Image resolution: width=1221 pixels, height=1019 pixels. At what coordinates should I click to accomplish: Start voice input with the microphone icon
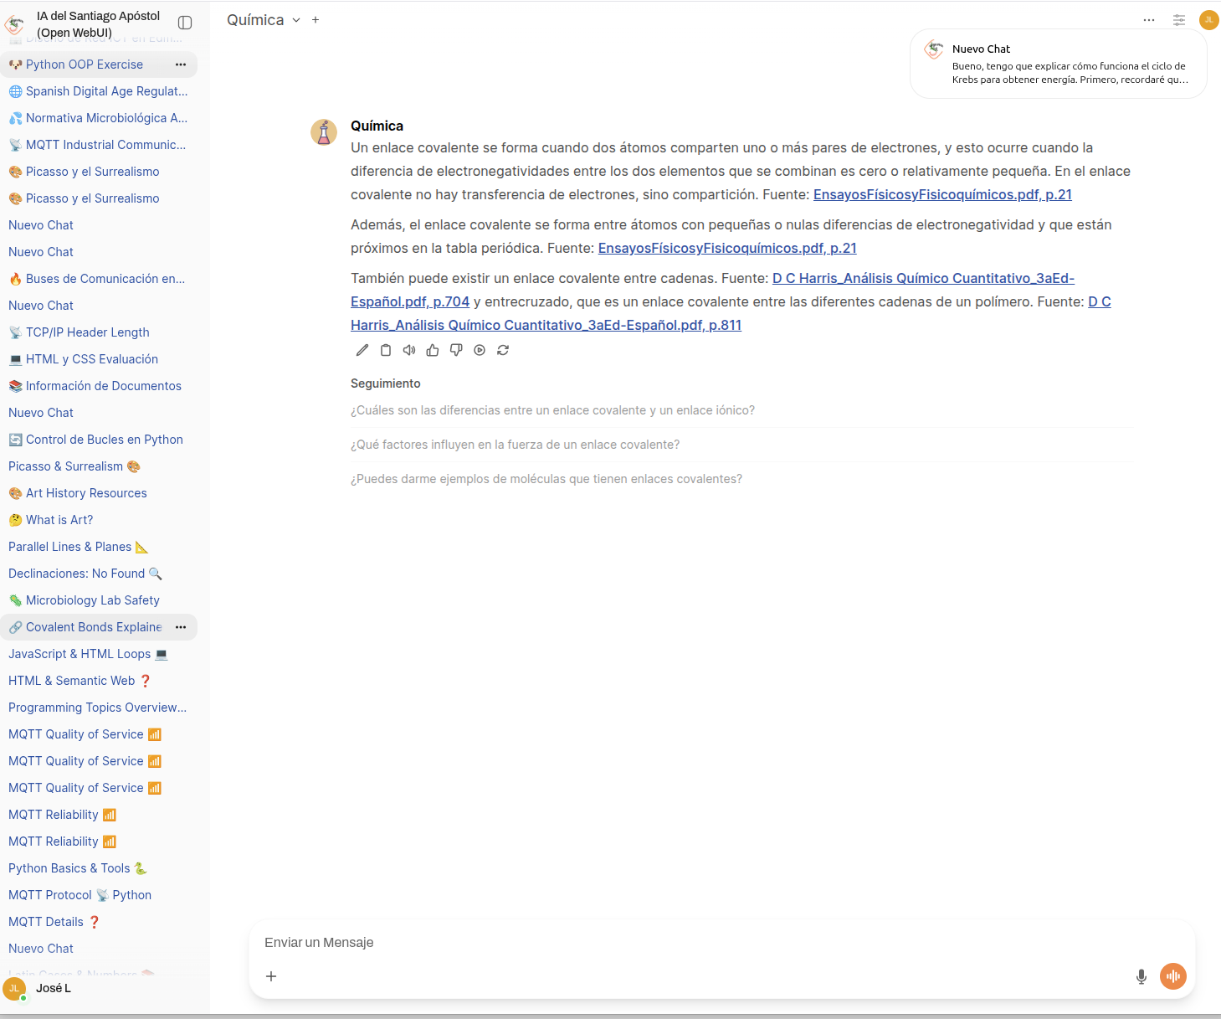point(1141,976)
